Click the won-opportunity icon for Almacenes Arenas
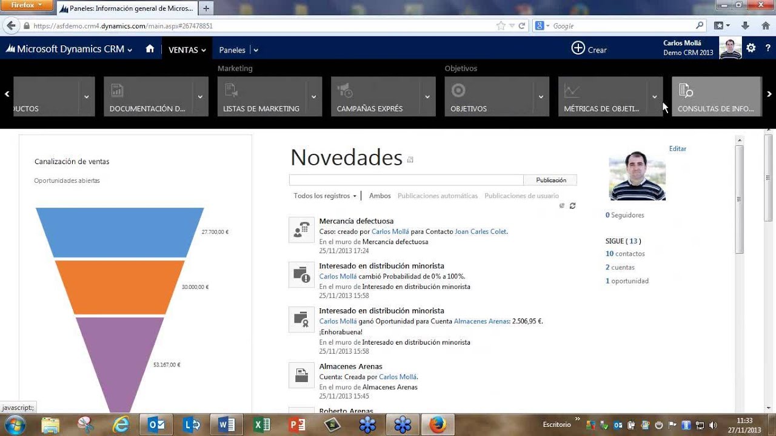 [x=301, y=319]
